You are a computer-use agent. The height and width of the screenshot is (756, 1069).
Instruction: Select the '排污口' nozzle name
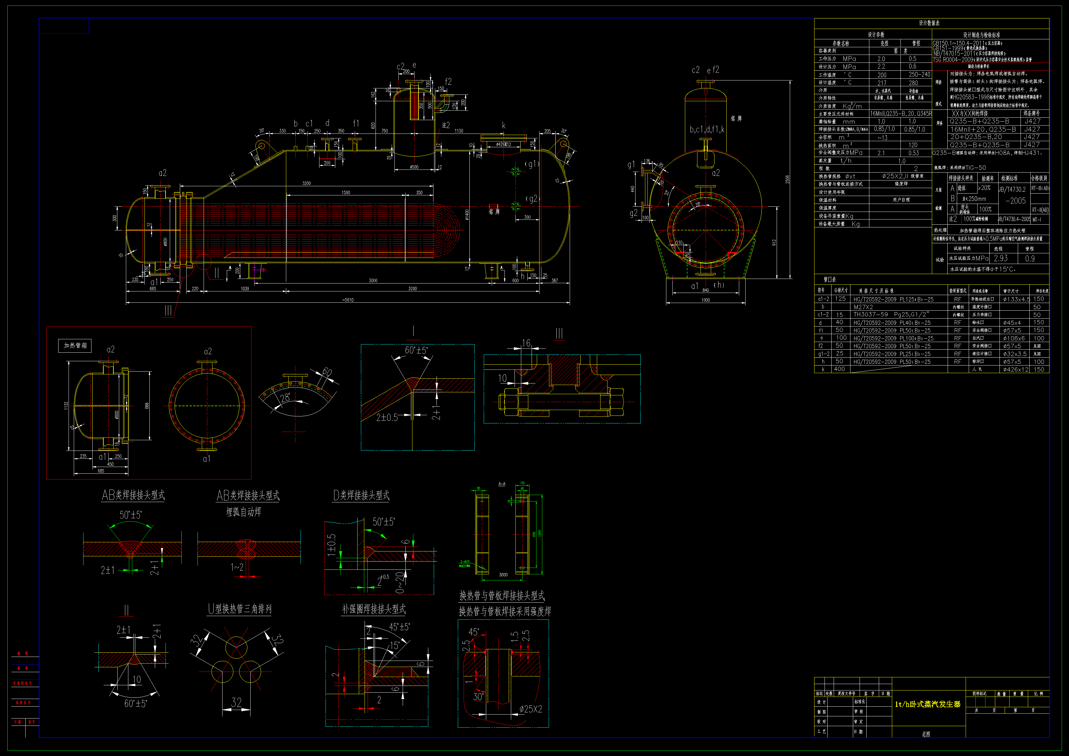(978, 362)
